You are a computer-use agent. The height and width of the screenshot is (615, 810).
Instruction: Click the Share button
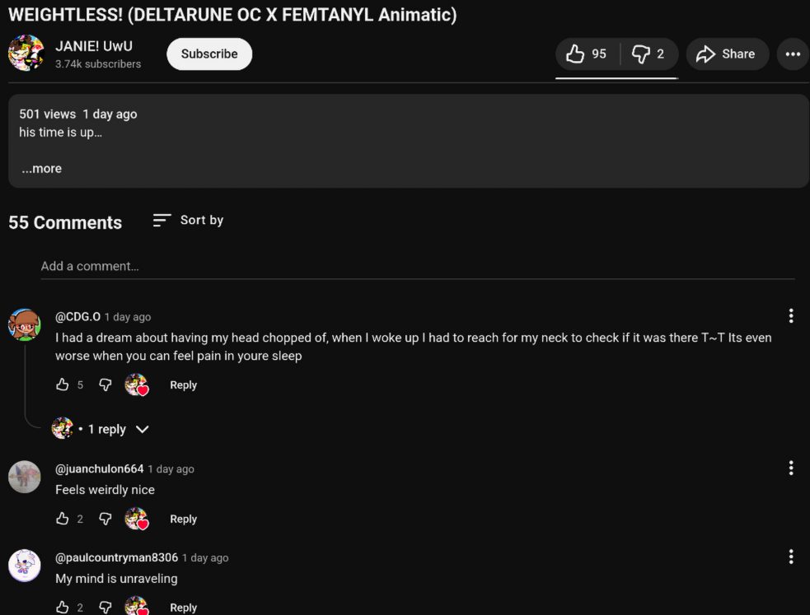(726, 54)
